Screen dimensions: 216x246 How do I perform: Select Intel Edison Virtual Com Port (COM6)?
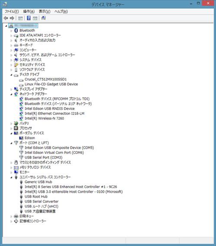tap(54, 153)
